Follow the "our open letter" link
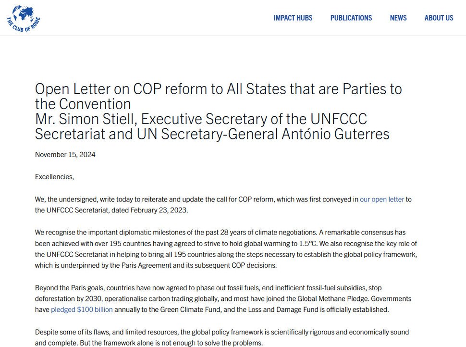466x347 pixels. tap(382, 199)
